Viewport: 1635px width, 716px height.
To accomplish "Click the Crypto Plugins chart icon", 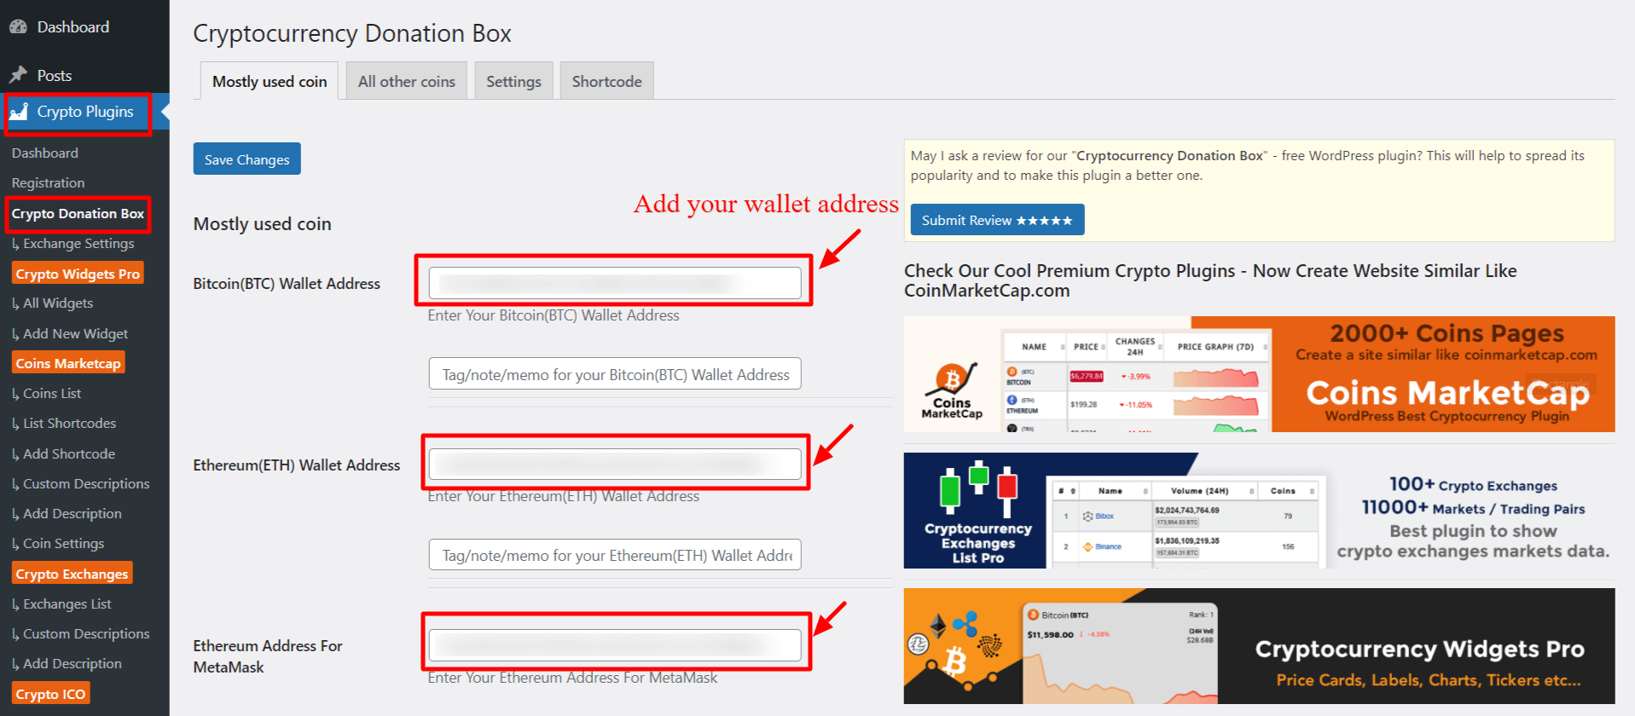I will [19, 112].
